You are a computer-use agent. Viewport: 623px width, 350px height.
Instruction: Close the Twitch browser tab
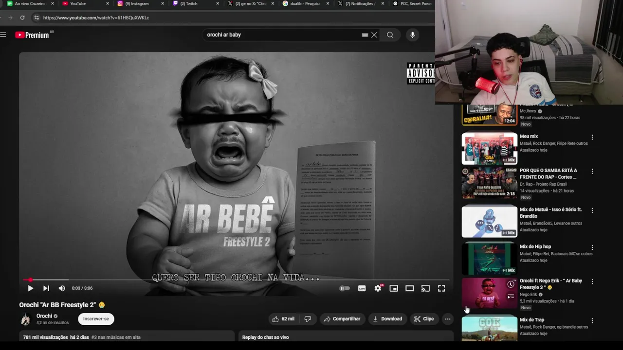218,3
